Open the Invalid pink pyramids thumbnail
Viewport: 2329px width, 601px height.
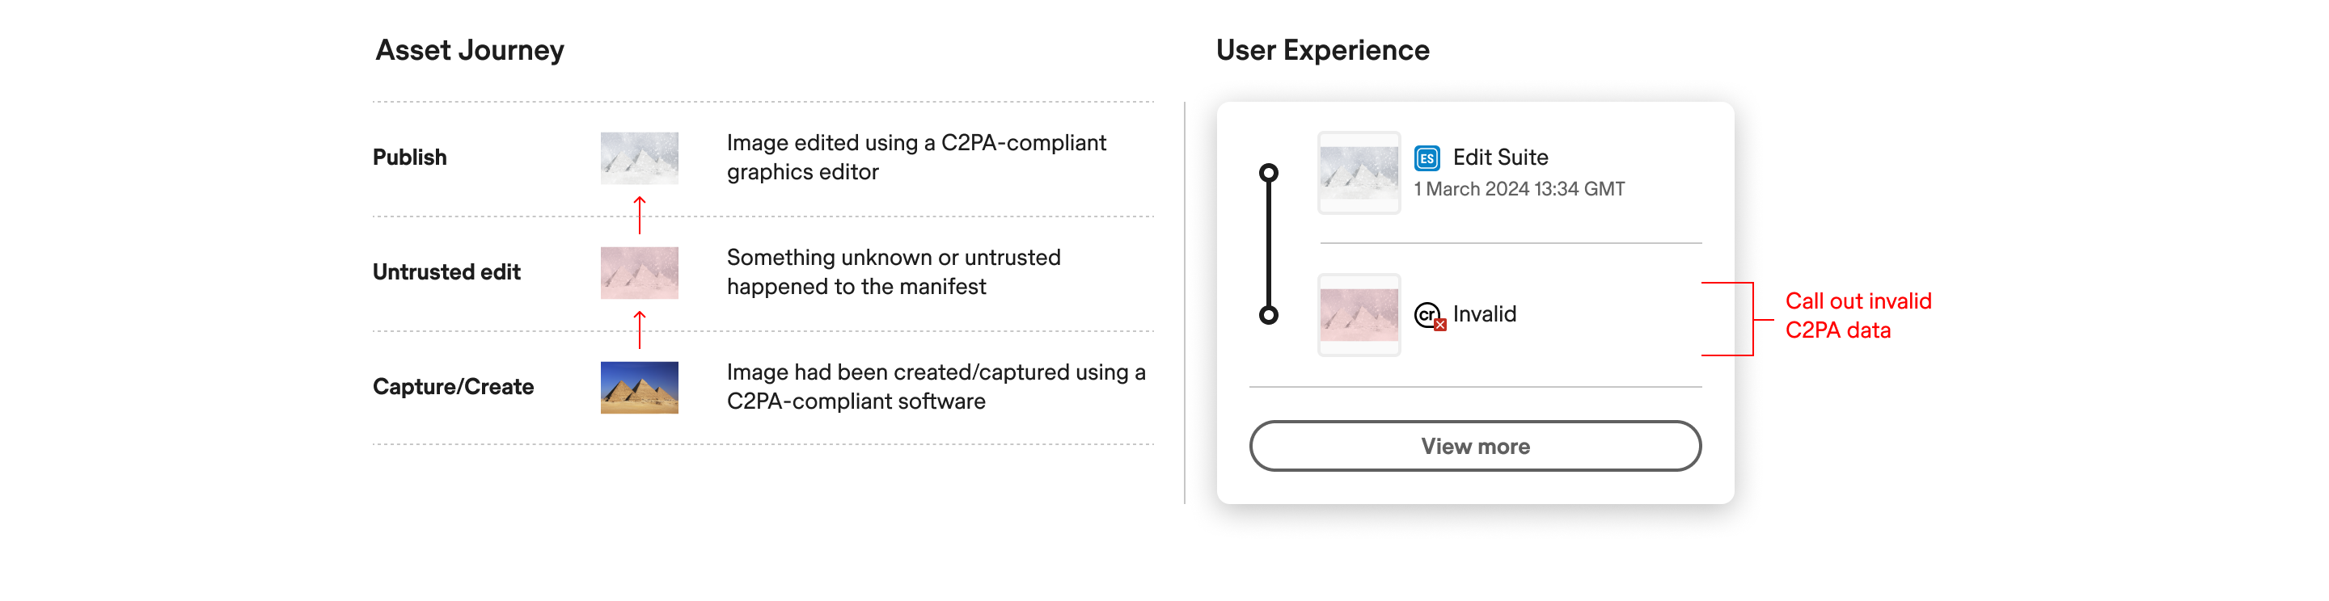(x=1358, y=314)
